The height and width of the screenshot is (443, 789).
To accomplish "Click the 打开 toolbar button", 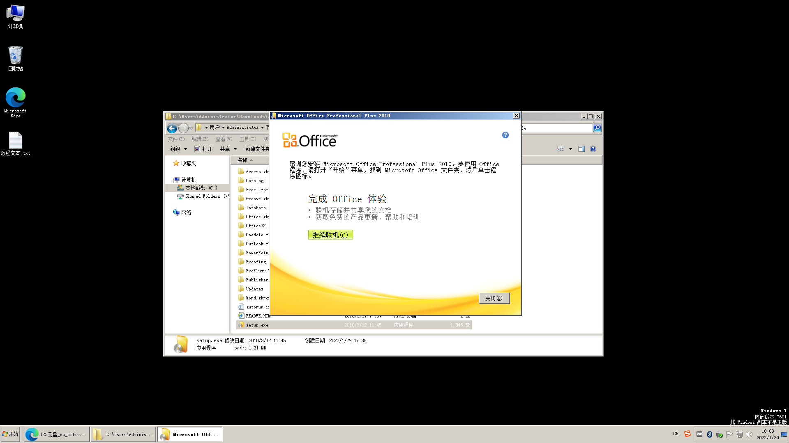I will (203, 149).
